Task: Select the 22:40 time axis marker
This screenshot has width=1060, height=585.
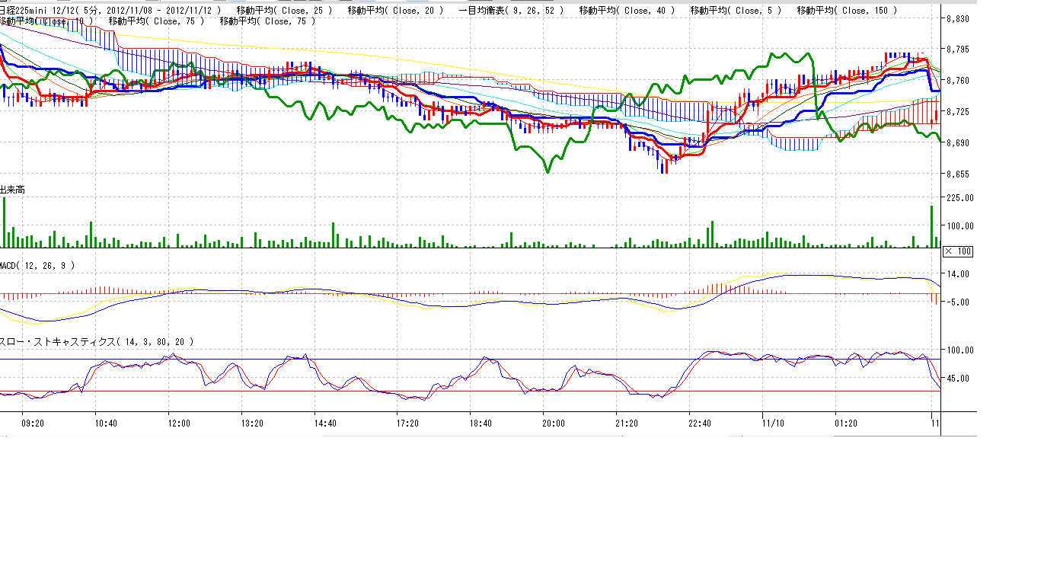Action: (699, 423)
